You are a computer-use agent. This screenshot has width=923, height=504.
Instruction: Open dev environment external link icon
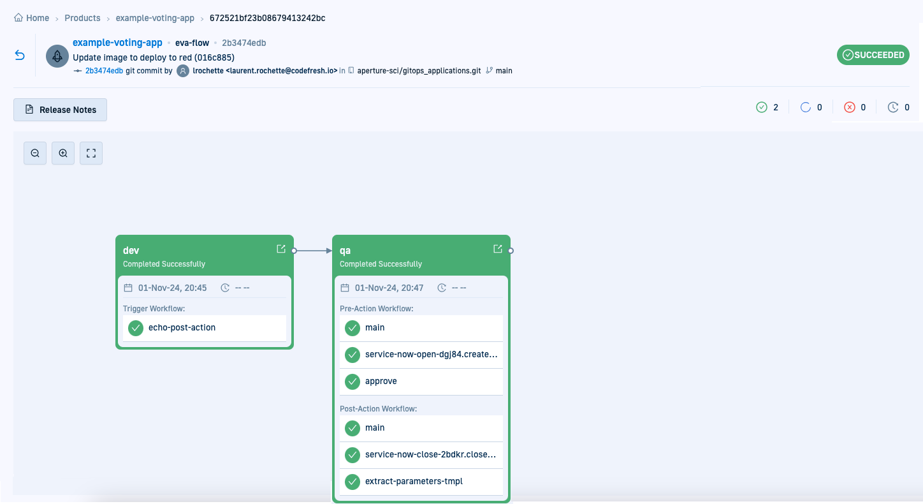click(x=281, y=249)
